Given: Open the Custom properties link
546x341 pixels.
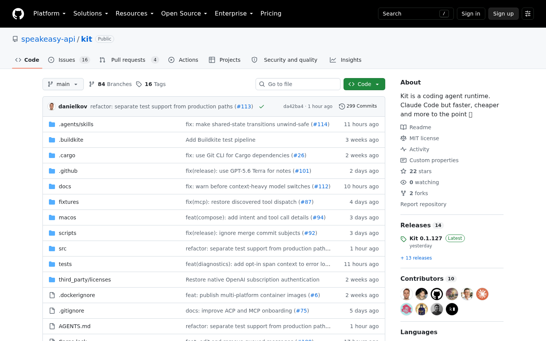Looking at the screenshot, I should [430, 160].
